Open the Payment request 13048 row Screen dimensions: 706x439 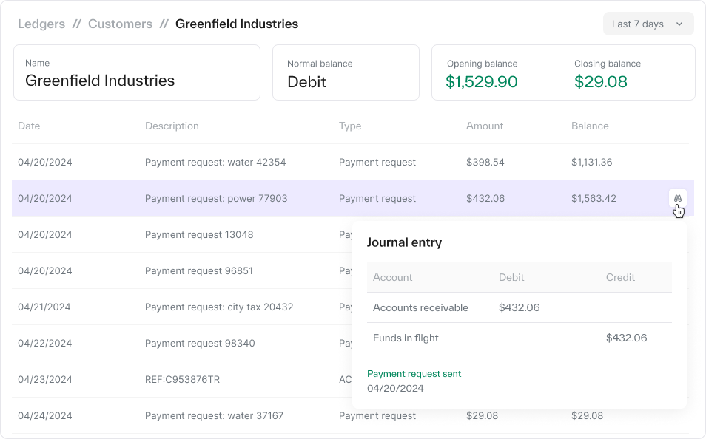coord(199,234)
